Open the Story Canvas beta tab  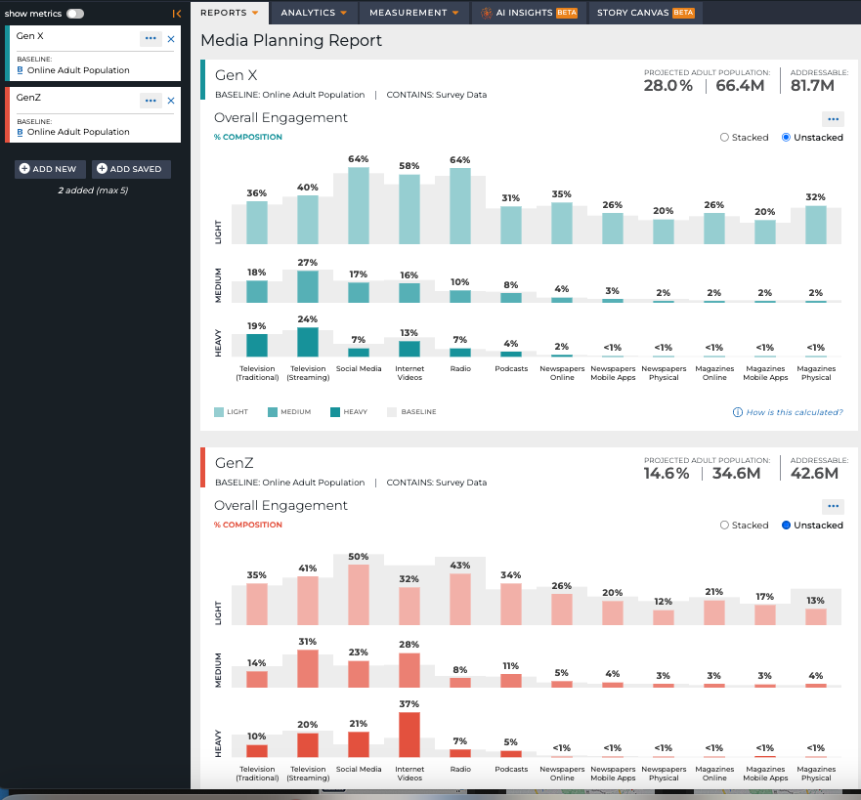(645, 13)
